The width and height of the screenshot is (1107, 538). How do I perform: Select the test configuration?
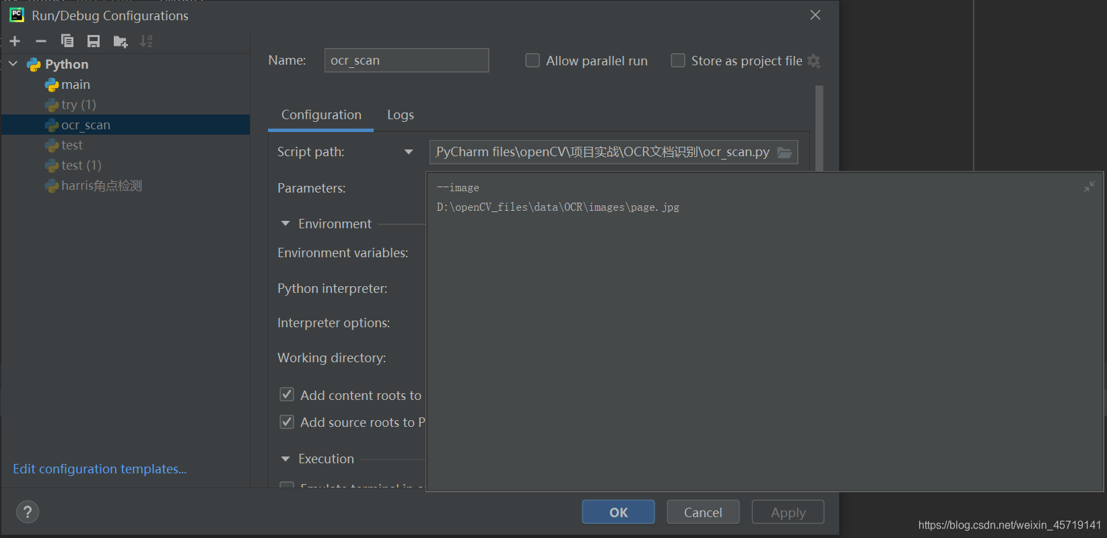(125, 145)
